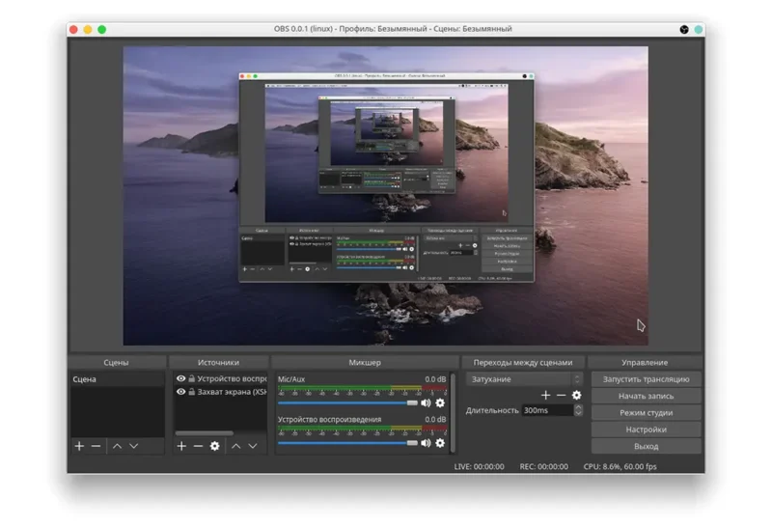
Task: Add a scene transition with the plus icon
Action: tap(545, 395)
